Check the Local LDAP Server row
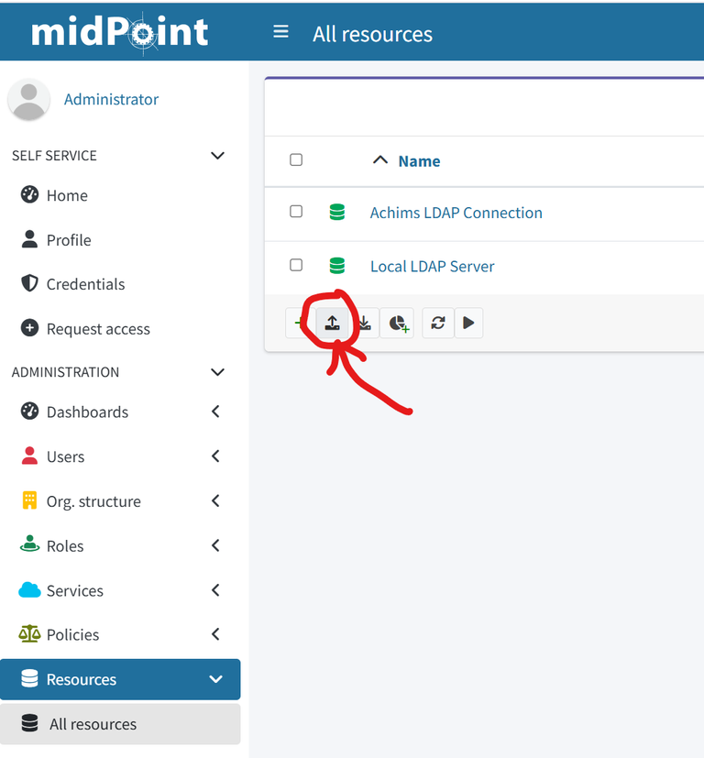 pyautogui.click(x=296, y=265)
